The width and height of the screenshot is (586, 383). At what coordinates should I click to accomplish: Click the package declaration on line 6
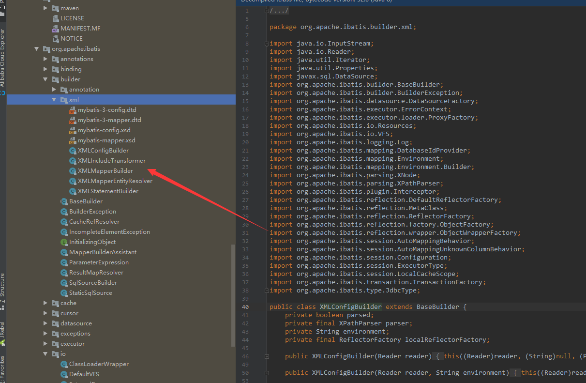[x=343, y=27]
